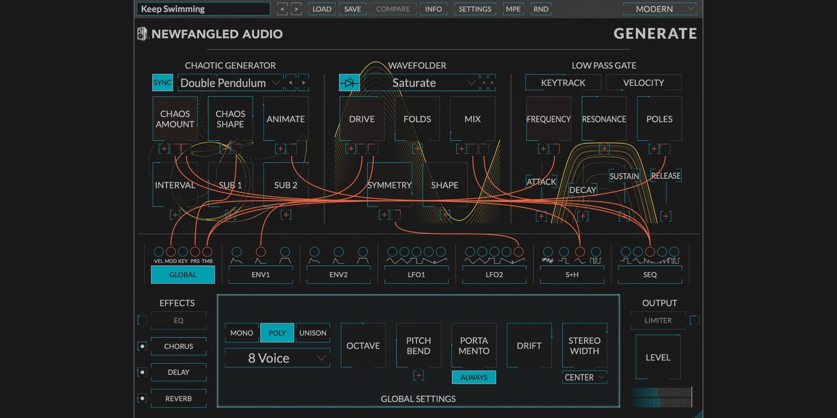Click LFO2 sine wave output port

[470, 252]
